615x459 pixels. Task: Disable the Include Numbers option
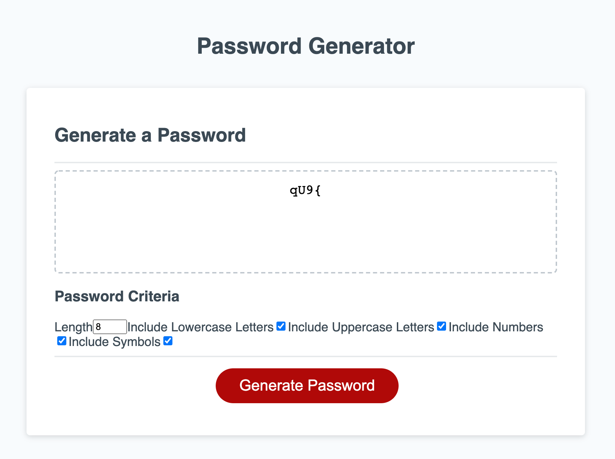click(x=62, y=341)
